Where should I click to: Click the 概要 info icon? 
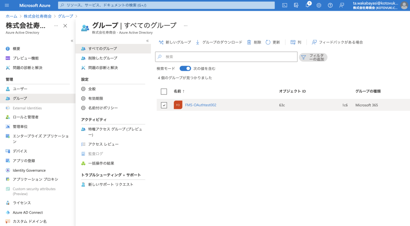pos(8,48)
